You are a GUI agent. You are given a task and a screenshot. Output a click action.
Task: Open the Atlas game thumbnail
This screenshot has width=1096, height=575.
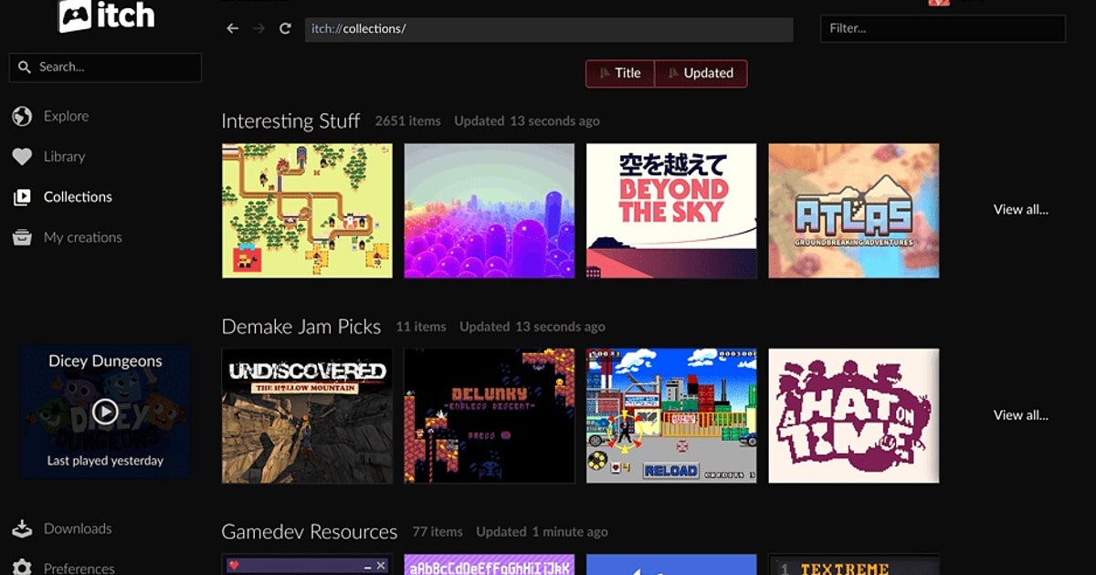coord(853,211)
